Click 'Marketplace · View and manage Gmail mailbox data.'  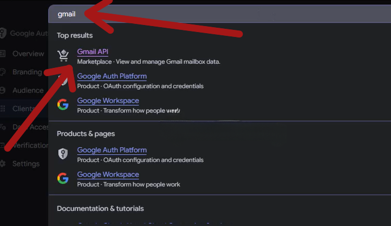[x=149, y=61]
